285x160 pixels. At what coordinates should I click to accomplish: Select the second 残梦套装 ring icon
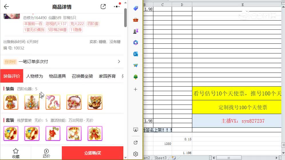click(x=32, y=133)
